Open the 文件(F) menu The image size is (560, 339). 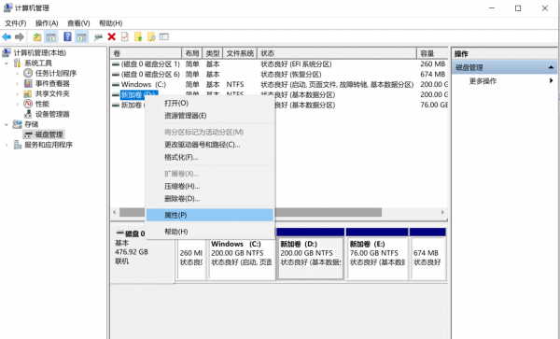[x=15, y=23]
